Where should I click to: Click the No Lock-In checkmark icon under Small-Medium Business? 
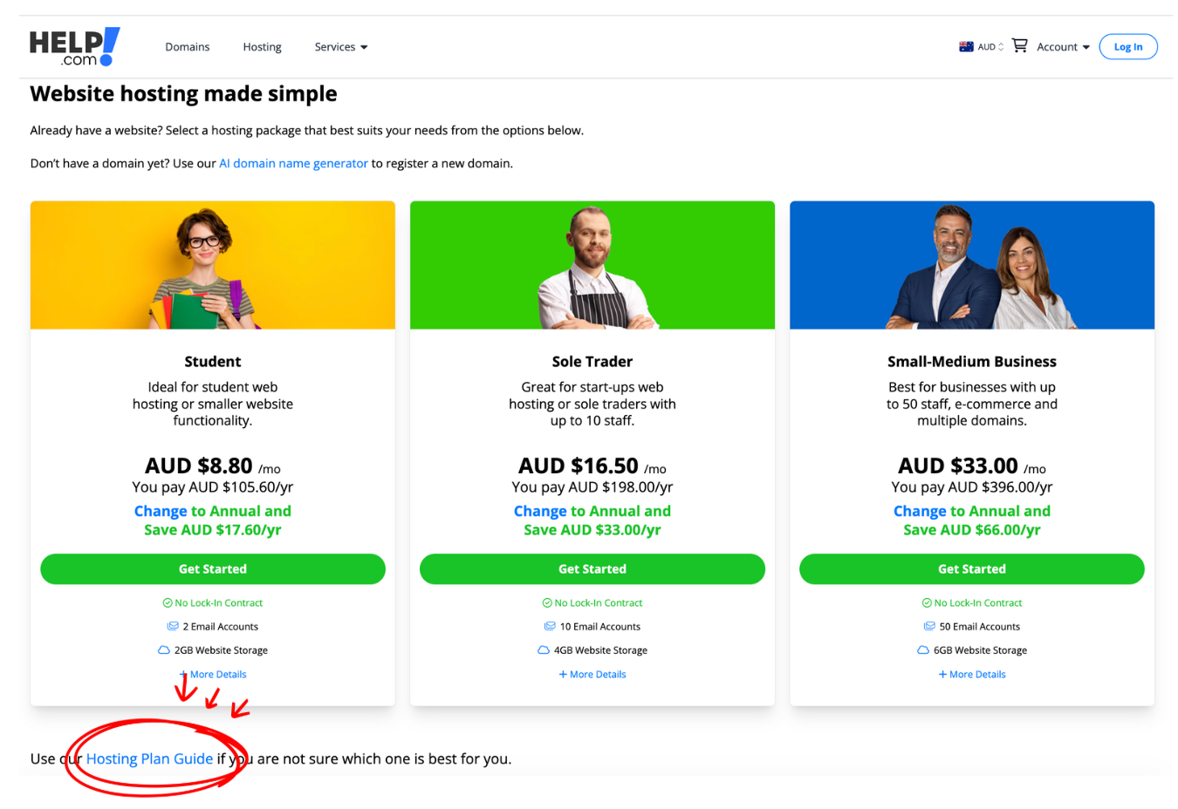pyautogui.click(x=927, y=602)
